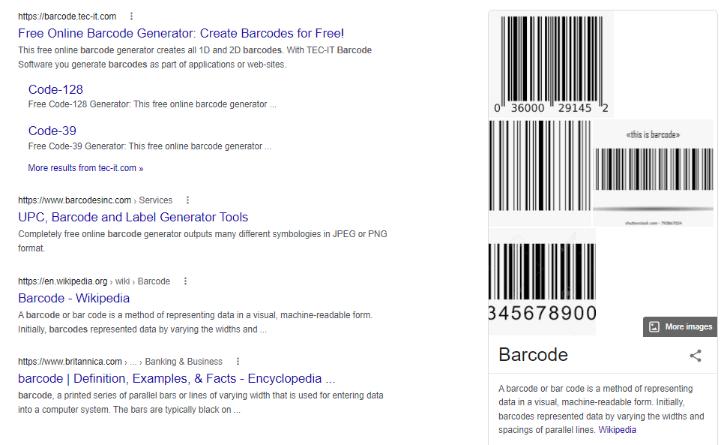Open the Barcode - Wikipedia result
The image size is (724, 445).
[73, 298]
